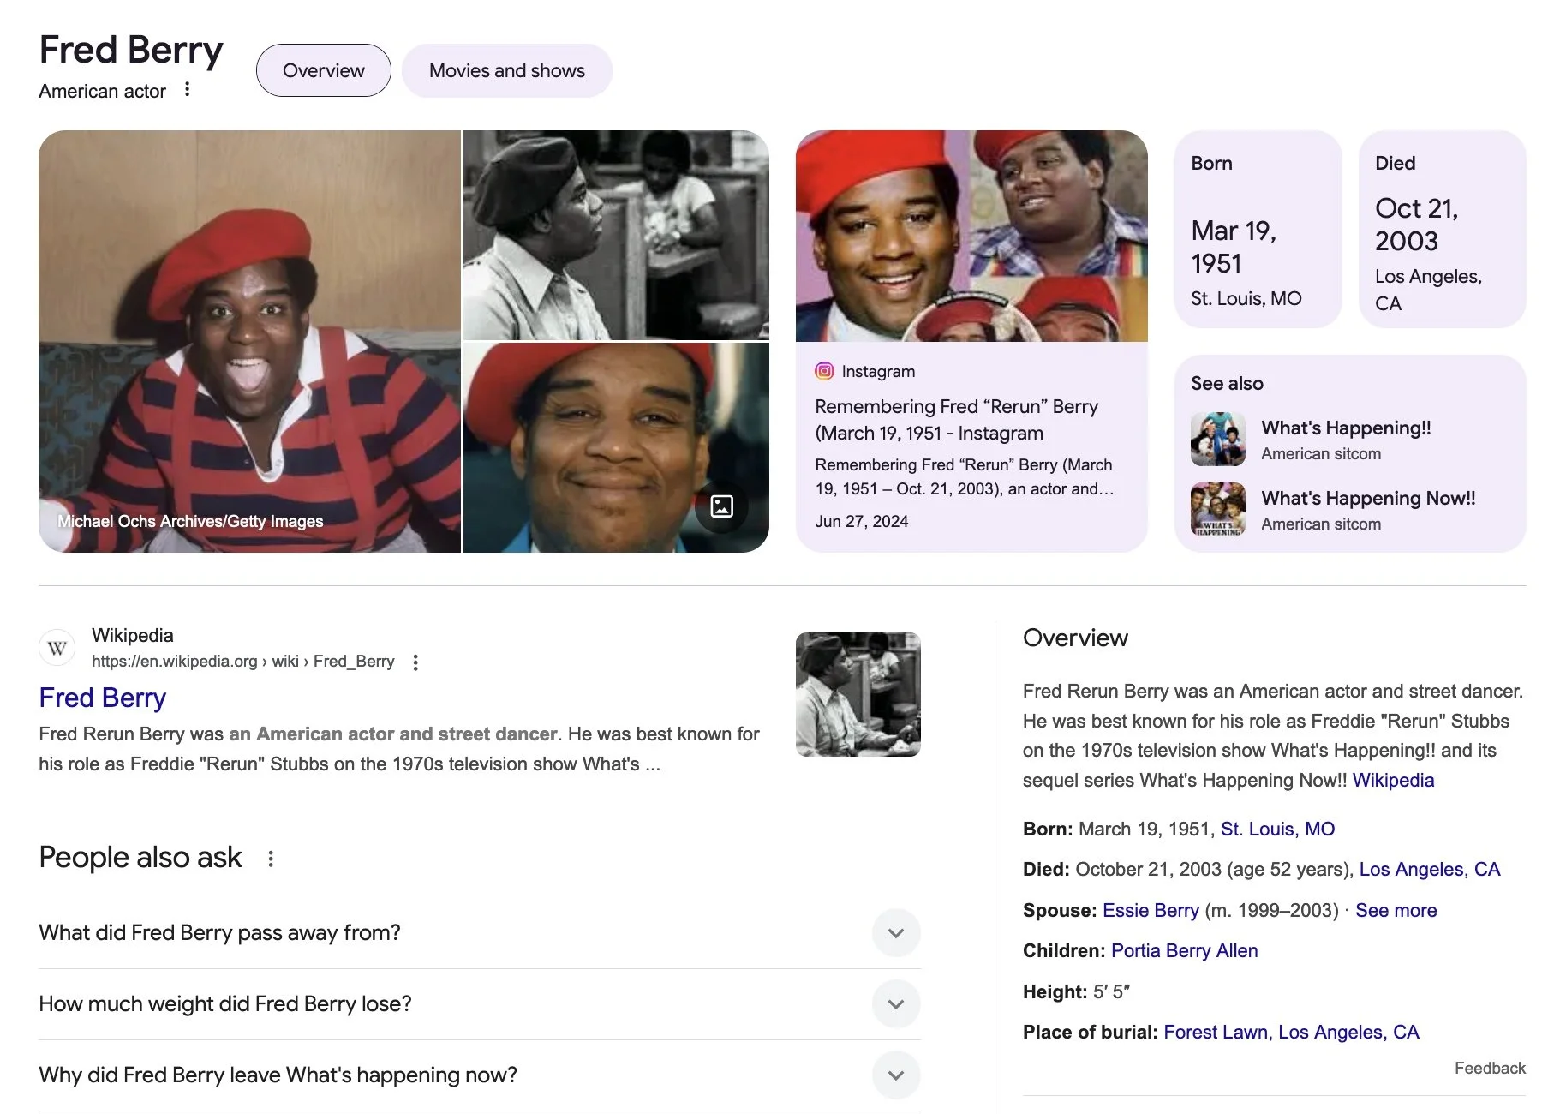Screen dimensions: 1554x1114
Task: Open the Los Angeles, CA death place link
Action: [1430, 869]
